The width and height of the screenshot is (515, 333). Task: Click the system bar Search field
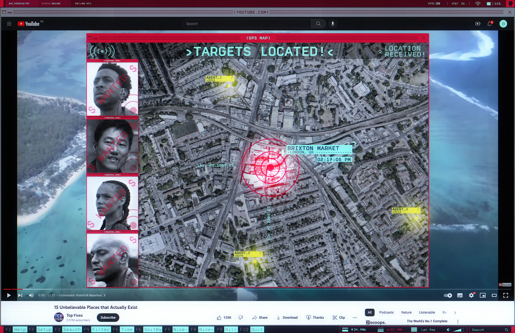tap(490, 330)
